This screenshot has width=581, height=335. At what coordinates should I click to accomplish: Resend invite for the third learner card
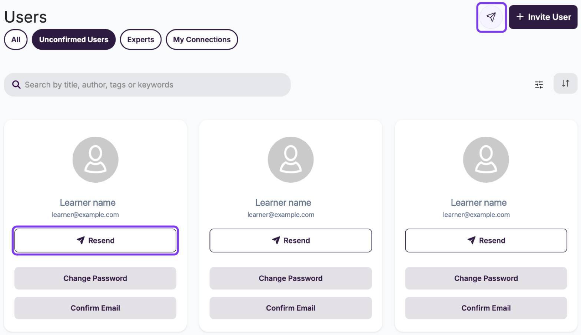coord(486,241)
